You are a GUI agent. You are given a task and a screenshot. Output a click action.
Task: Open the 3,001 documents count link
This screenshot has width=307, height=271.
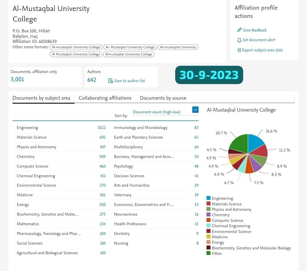[17, 79]
